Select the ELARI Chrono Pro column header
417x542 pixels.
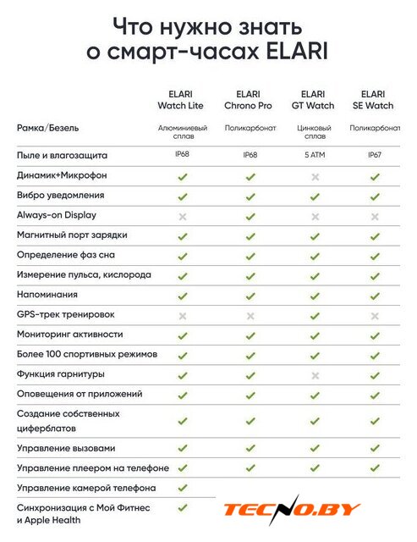(x=248, y=100)
